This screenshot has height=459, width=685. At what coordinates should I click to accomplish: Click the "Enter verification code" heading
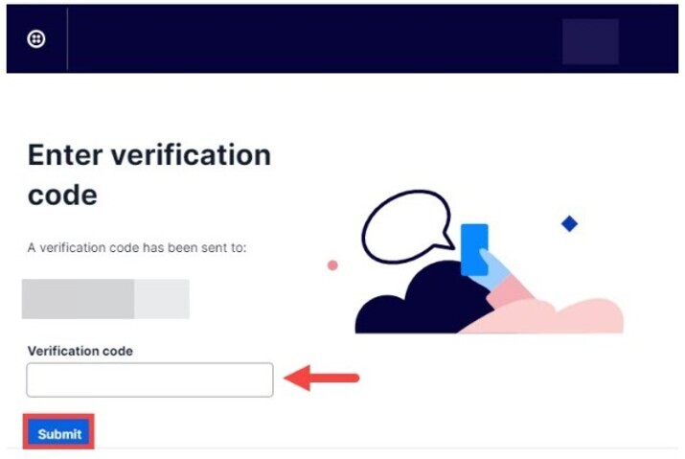pyautogui.click(x=148, y=173)
